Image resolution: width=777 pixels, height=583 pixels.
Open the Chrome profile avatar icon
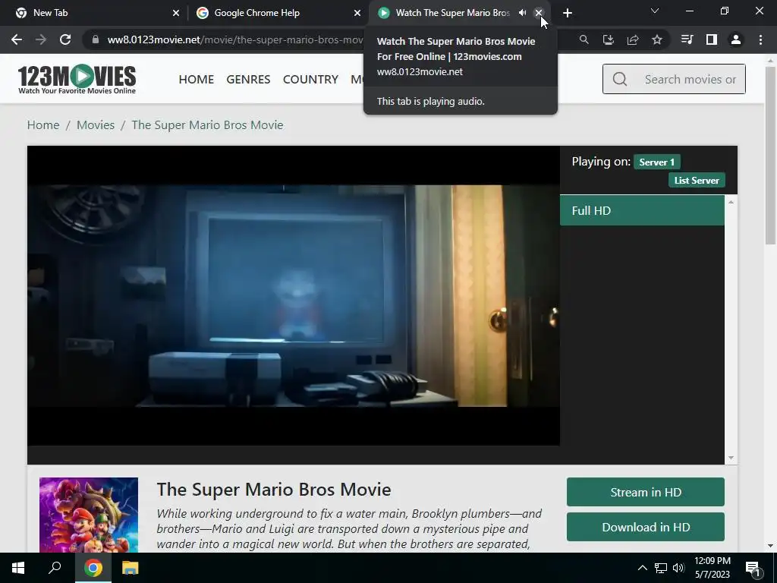pyautogui.click(x=736, y=39)
